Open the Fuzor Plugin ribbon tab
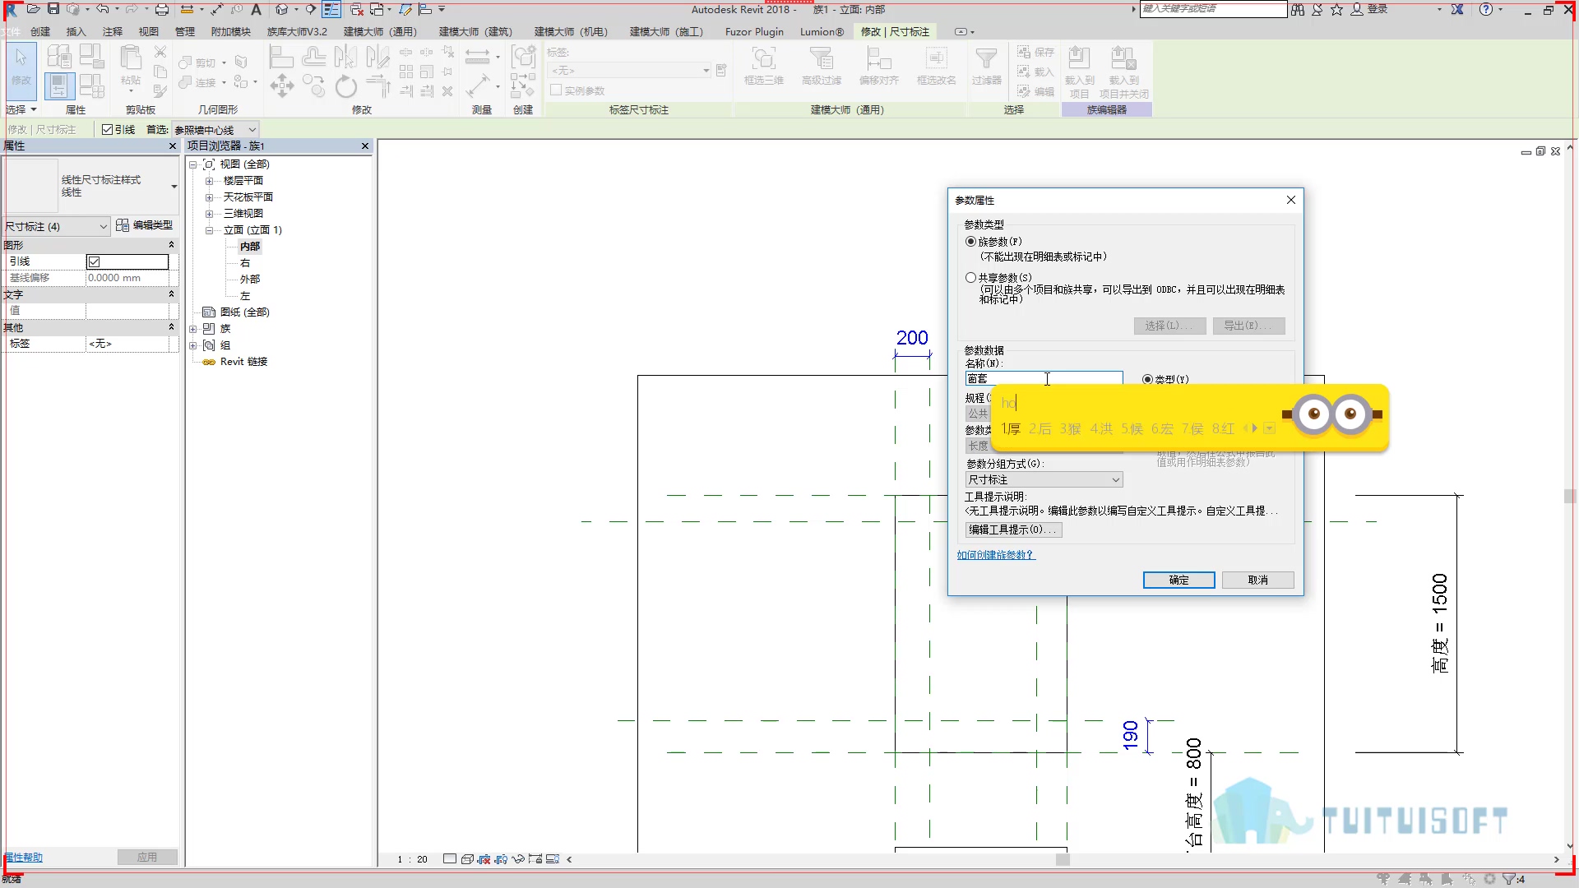Screen dimensions: 1579x888 pos(754,31)
